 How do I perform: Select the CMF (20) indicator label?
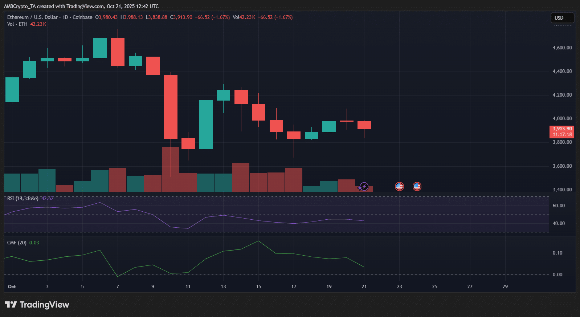tap(17, 243)
